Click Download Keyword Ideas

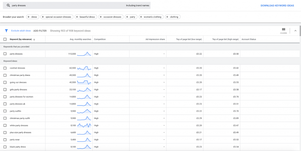pos(277,6)
